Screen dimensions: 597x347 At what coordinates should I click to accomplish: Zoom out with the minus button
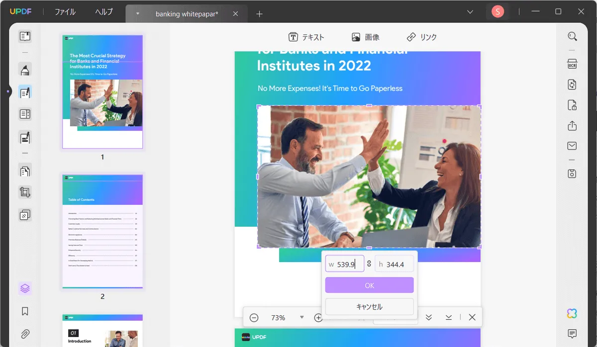[254, 317]
